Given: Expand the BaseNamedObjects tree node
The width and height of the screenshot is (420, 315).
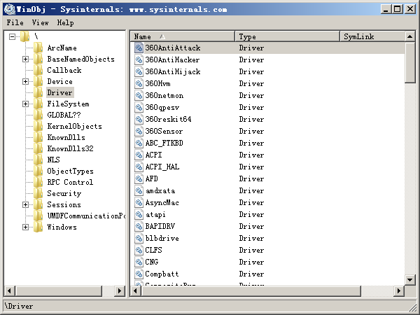Looking at the screenshot, I should point(25,59).
